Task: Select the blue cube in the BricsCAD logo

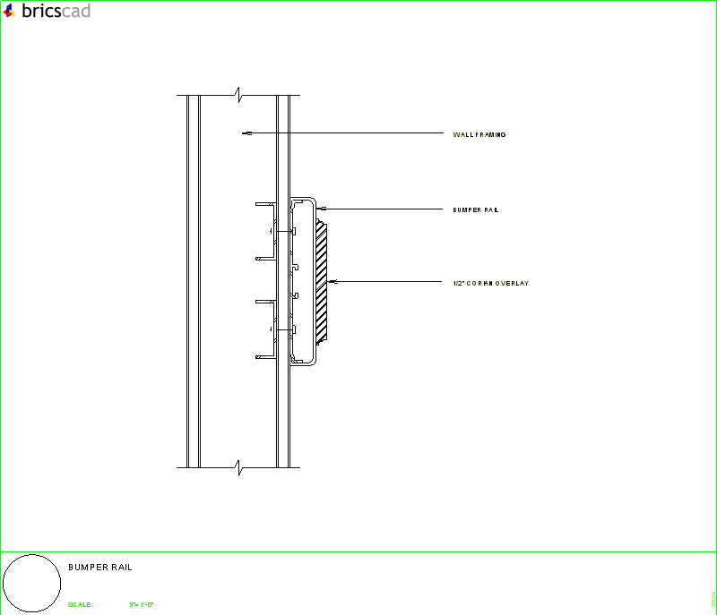Action: click(11, 6)
